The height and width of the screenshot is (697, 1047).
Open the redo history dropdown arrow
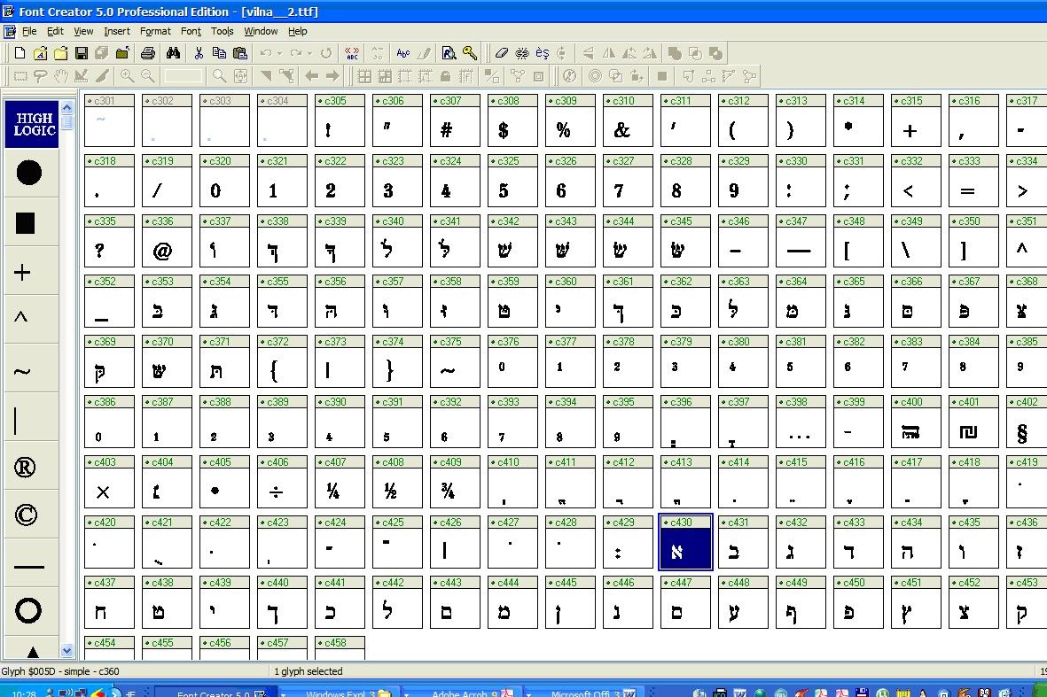[309, 53]
